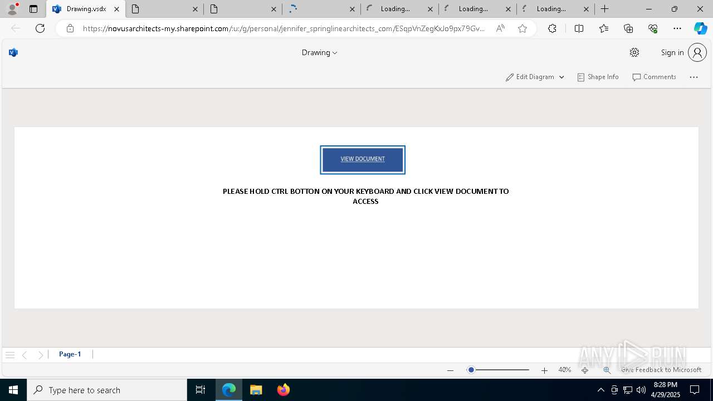Switch to the second blank browser tab

coord(164,9)
